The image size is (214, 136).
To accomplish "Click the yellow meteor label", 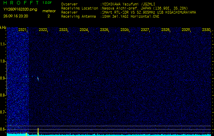I will (x=49, y=11).
